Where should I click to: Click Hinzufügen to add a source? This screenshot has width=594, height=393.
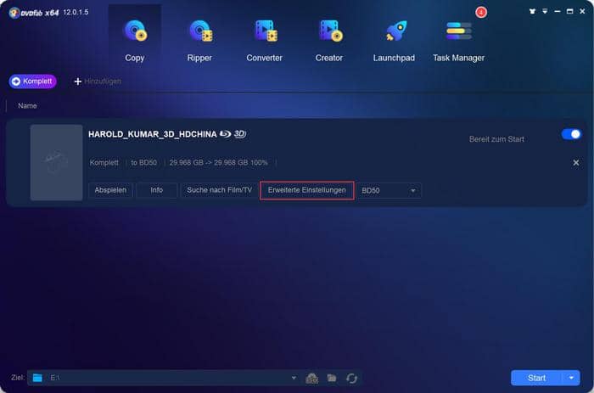[98, 81]
